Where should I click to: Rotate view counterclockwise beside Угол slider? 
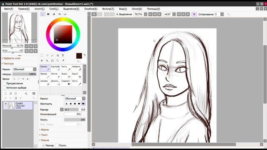tap(27, 51)
